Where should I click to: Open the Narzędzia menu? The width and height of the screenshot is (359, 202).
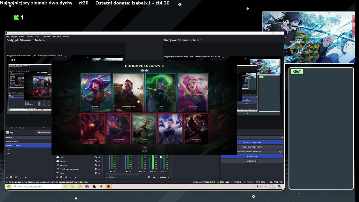[x=57, y=36]
